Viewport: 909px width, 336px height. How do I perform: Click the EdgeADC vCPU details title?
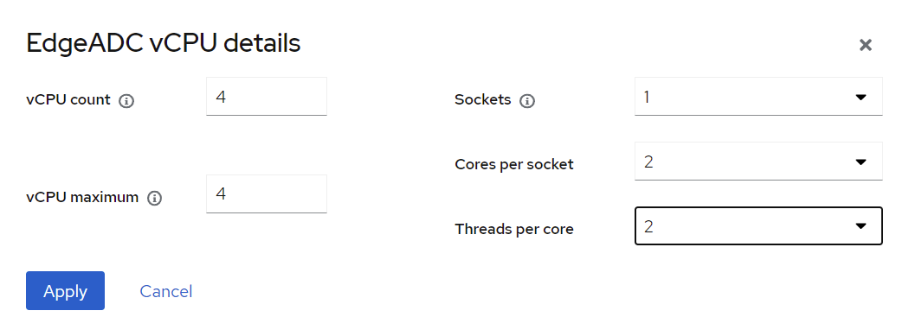pos(164,43)
